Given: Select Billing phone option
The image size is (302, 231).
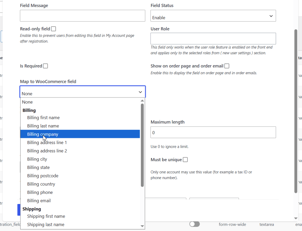Looking at the screenshot, I should coord(80,192).
